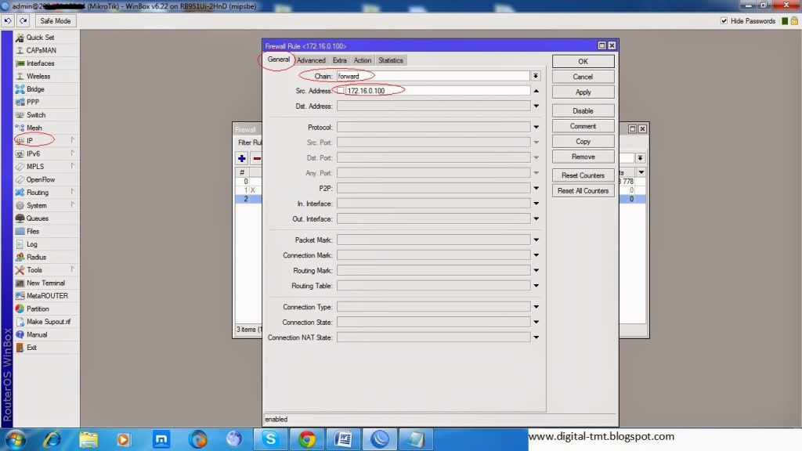The image size is (802, 451).
Task: Click the Cancel button
Action: 583,77
